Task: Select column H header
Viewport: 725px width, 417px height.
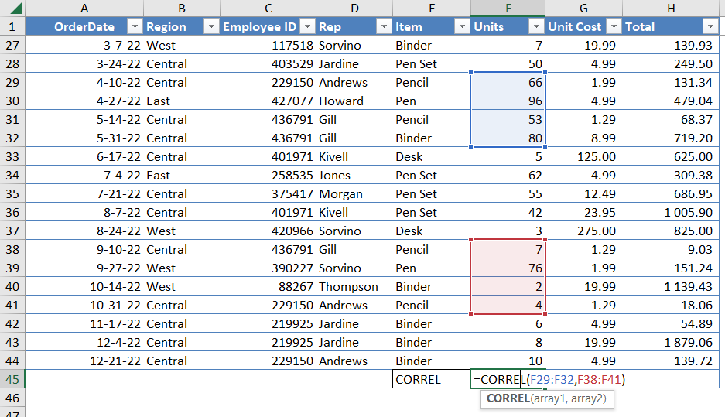Action: [670, 8]
